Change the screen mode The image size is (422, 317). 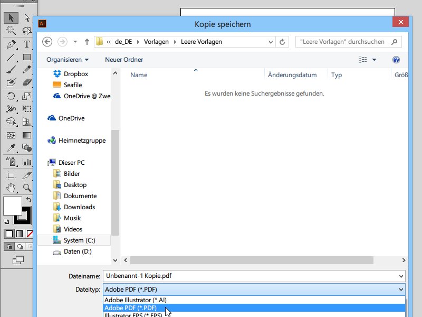point(18,260)
